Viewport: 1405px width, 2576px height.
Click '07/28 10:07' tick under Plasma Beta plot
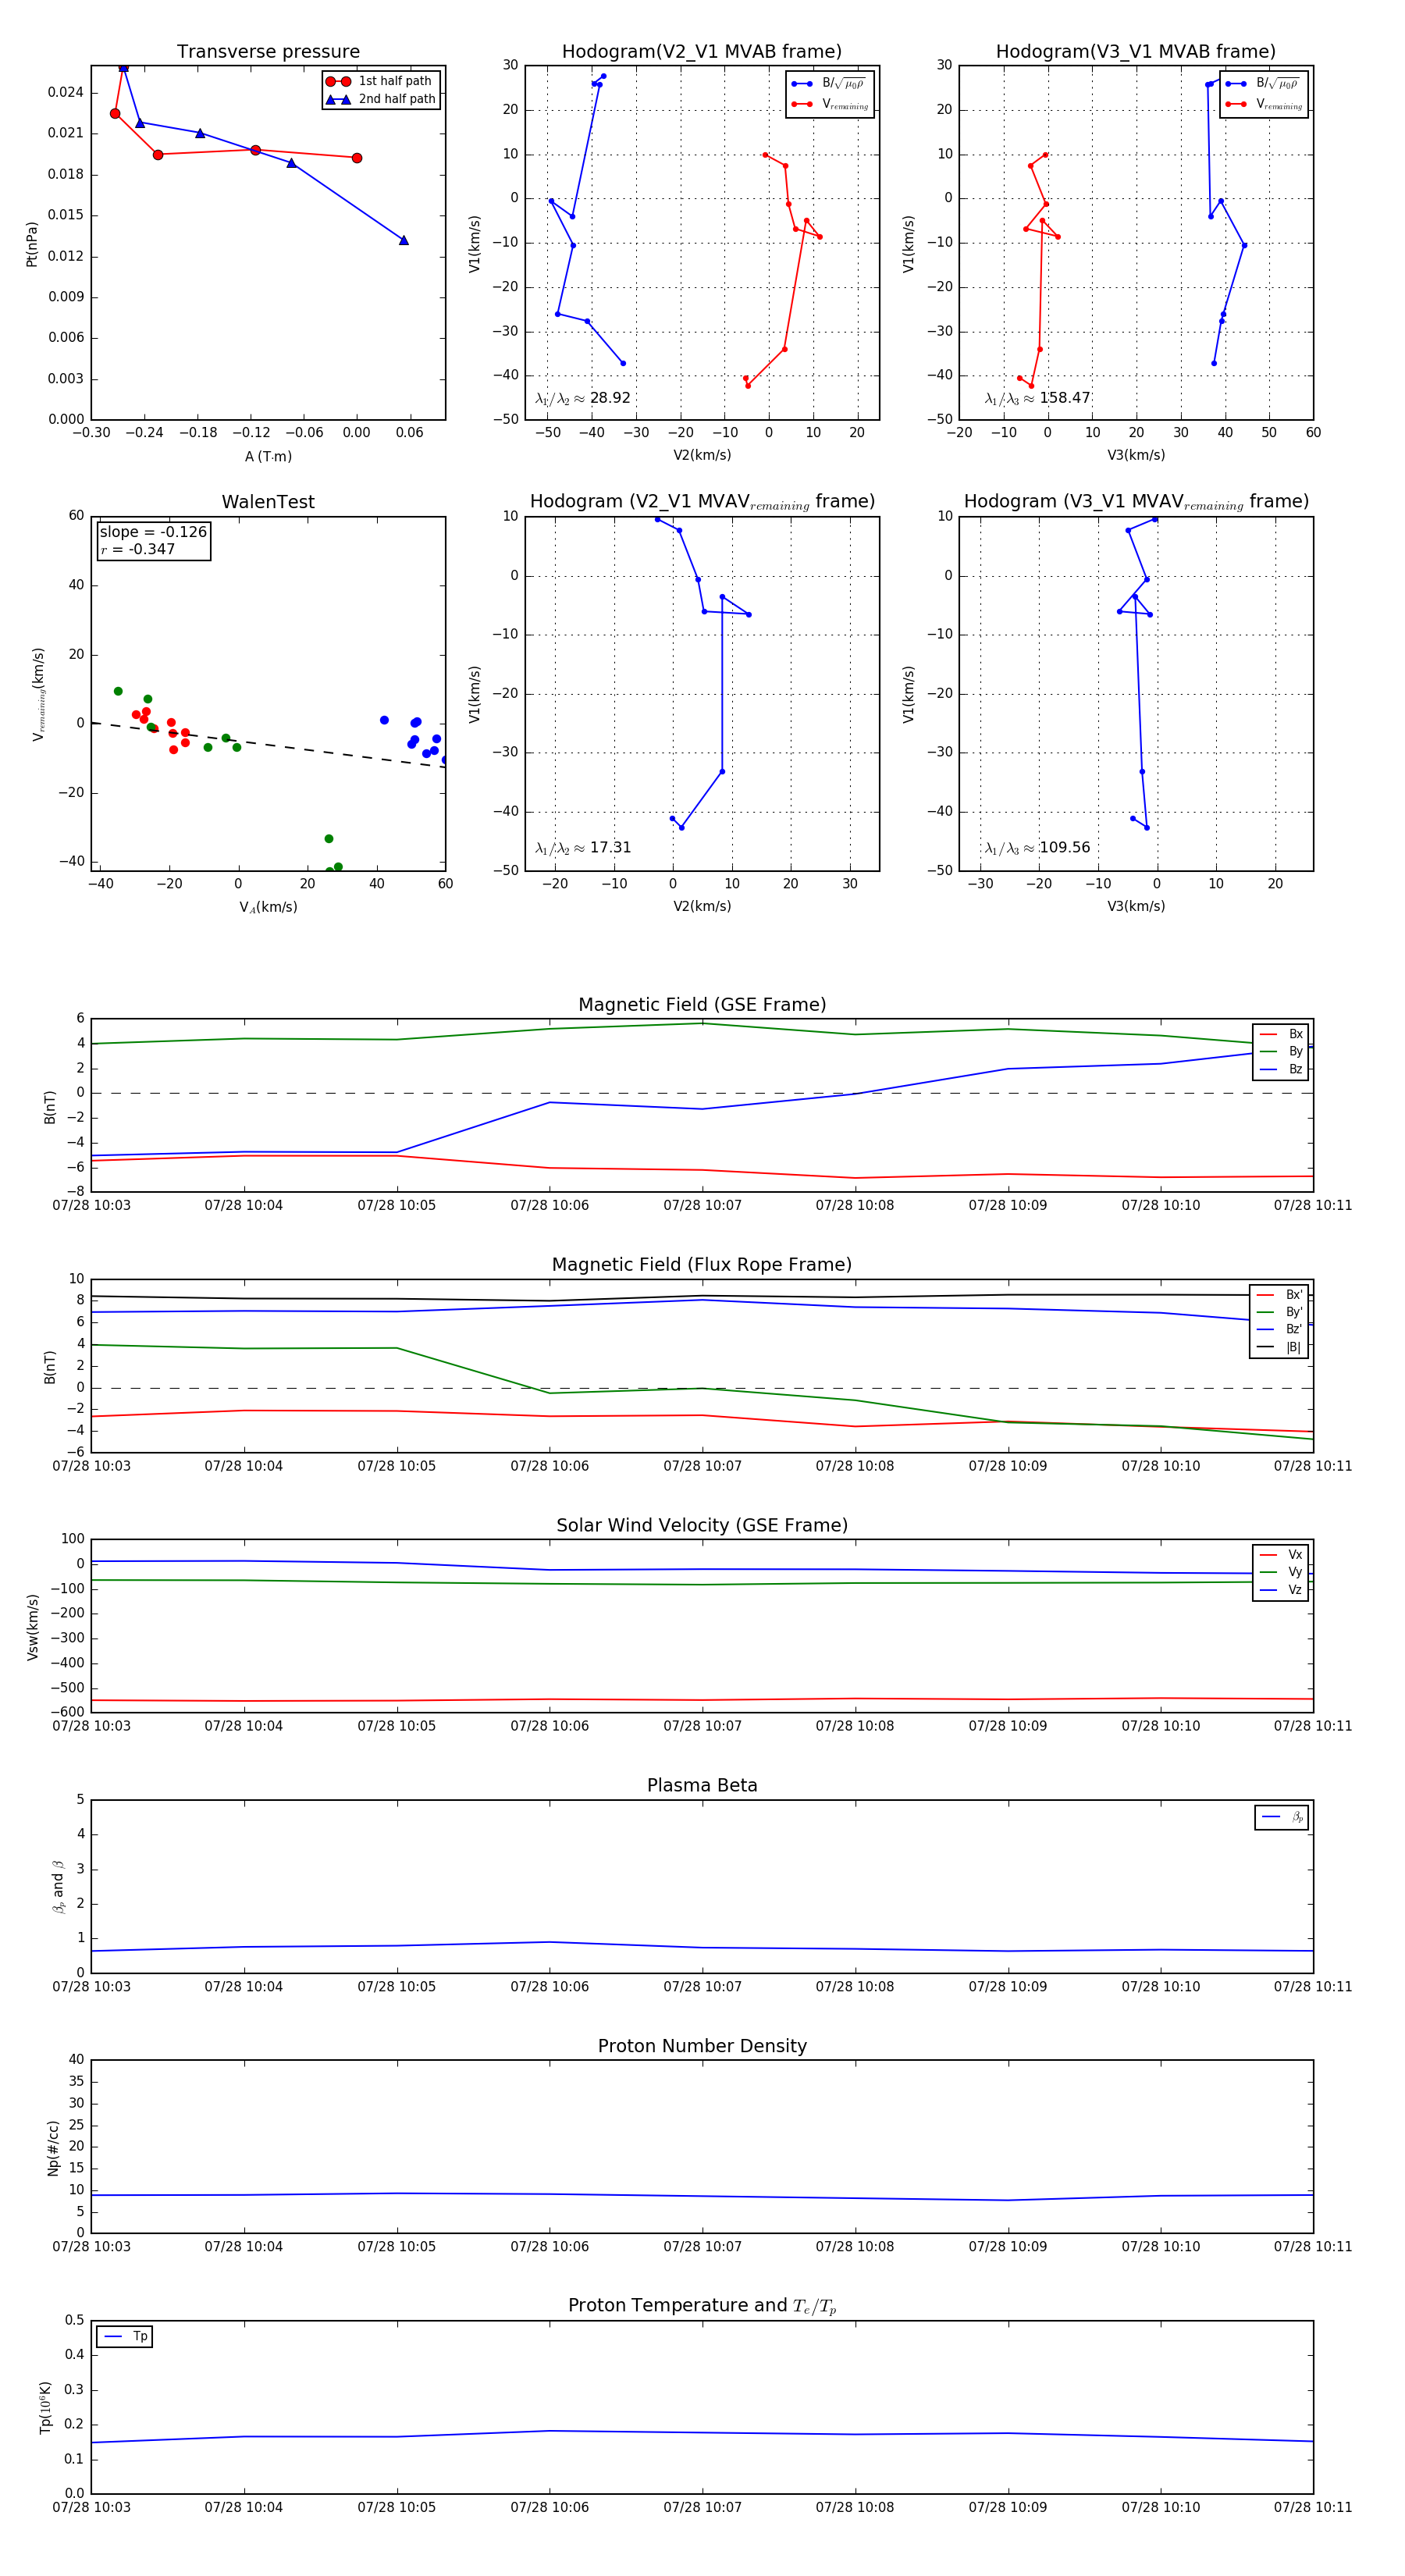tap(702, 1987)
